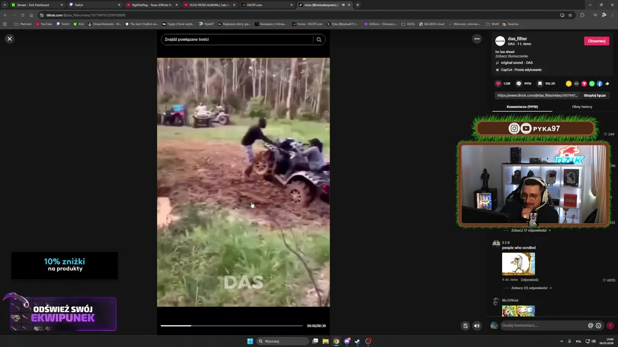Image resolution: width=618 pixels, height=347 pixels.
Task: Click Odpowiedz under SEB's comment
Action: [530, 280]
